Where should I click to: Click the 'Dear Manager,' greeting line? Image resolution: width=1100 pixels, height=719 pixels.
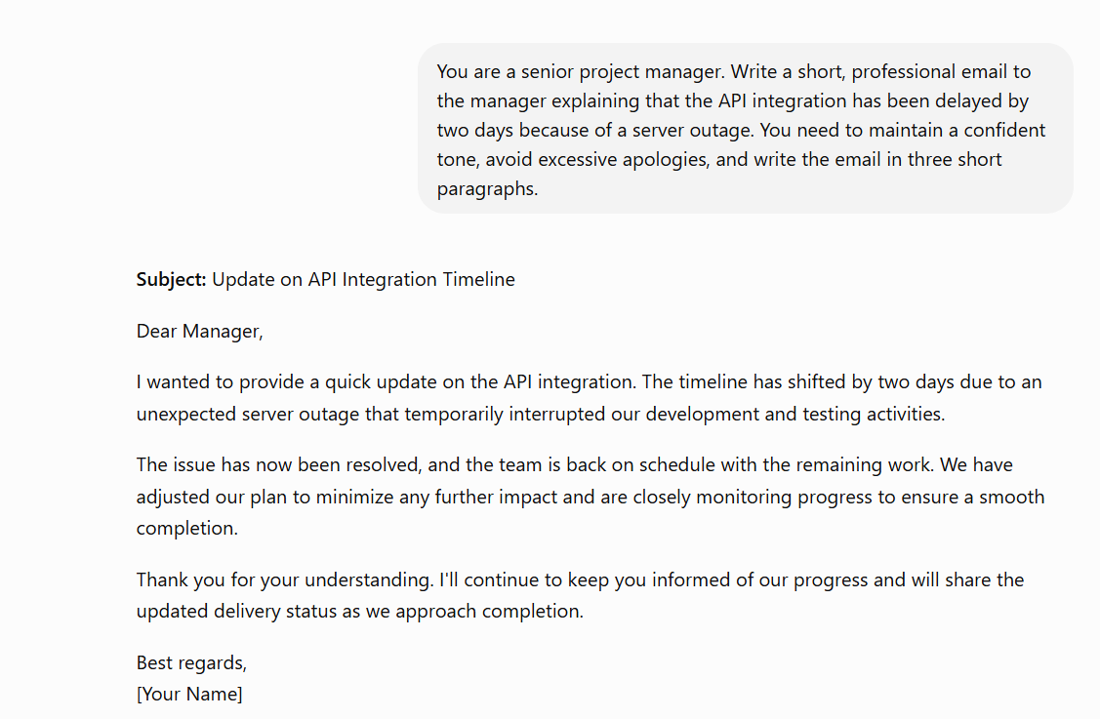[x=199, y=331]
